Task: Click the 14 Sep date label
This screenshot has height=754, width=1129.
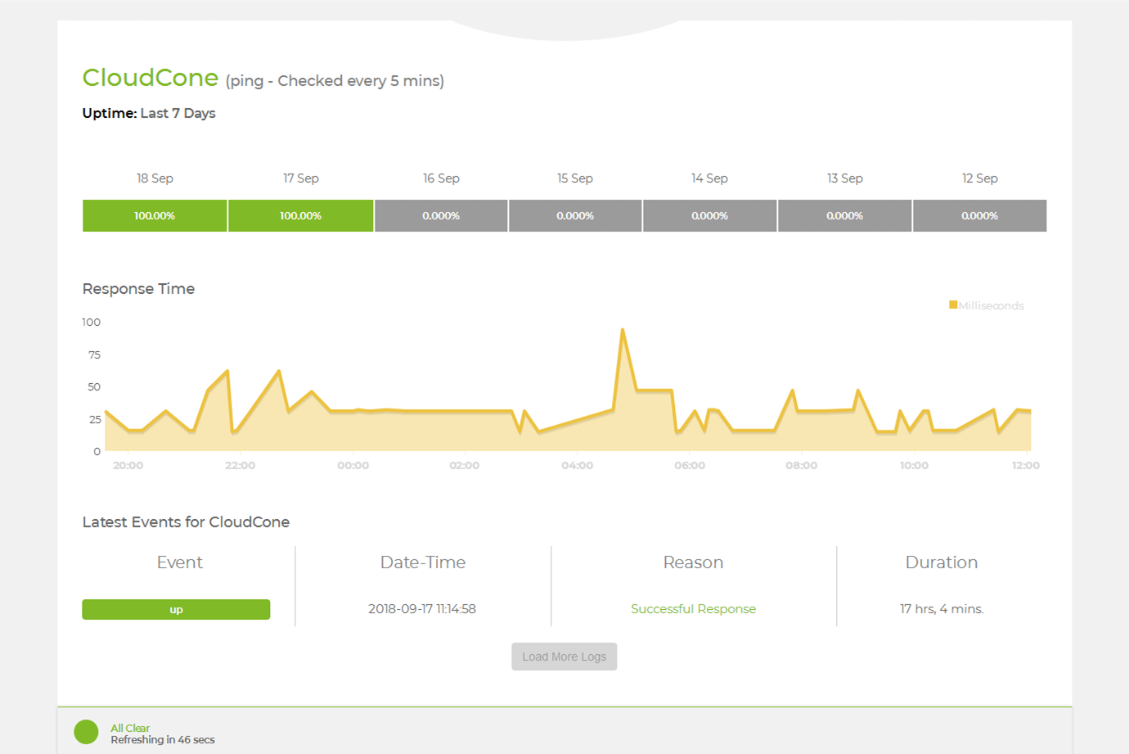Action: (x=709, y=178)
